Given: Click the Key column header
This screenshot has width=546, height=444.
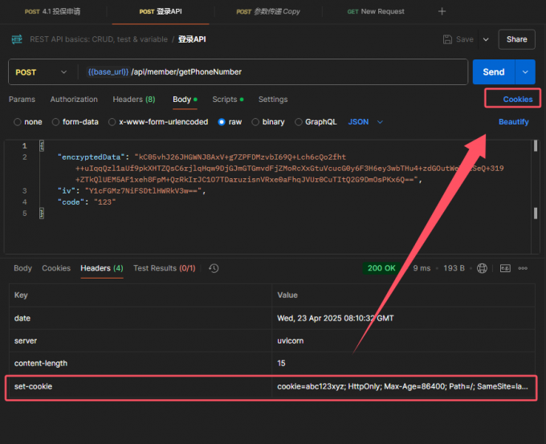Looking at the screenshot, I should coord(141,295).
